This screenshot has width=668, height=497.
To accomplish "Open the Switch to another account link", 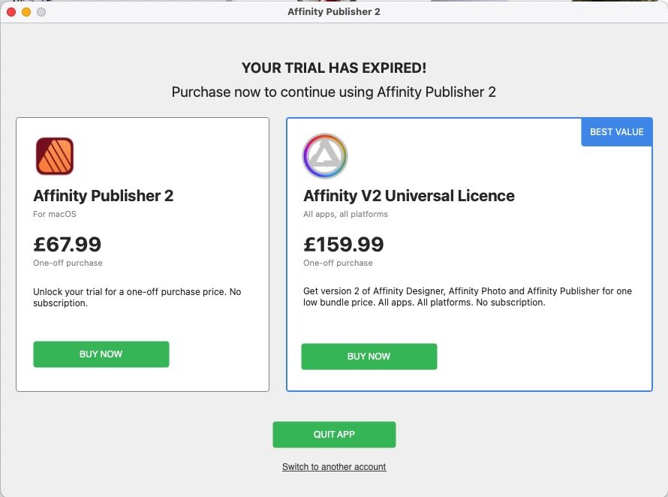I will click(334, 467).
